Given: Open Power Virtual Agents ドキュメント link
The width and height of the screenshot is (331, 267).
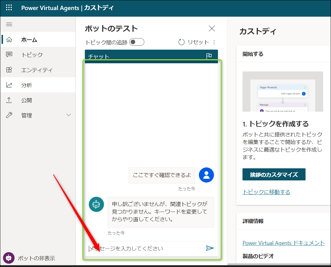Looking at the screenshot, I should 283,243.
